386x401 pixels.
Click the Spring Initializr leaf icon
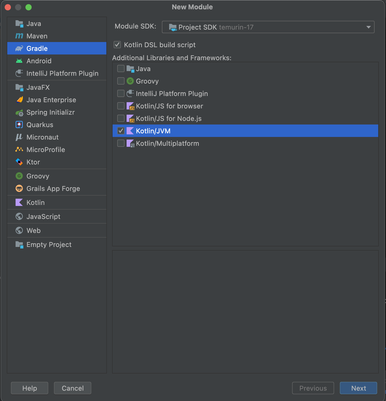click(19, 113)
